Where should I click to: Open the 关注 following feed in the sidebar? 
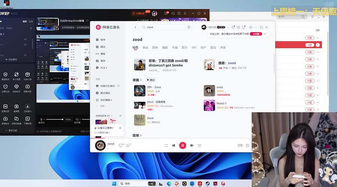[x=101, y=68]
